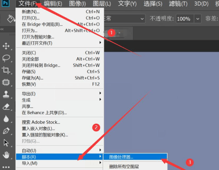Image resolution: width=219 pixels, height=170 pixels.
Task: Choose 置入嵌入对象(L)...
Action: point(60,129)
